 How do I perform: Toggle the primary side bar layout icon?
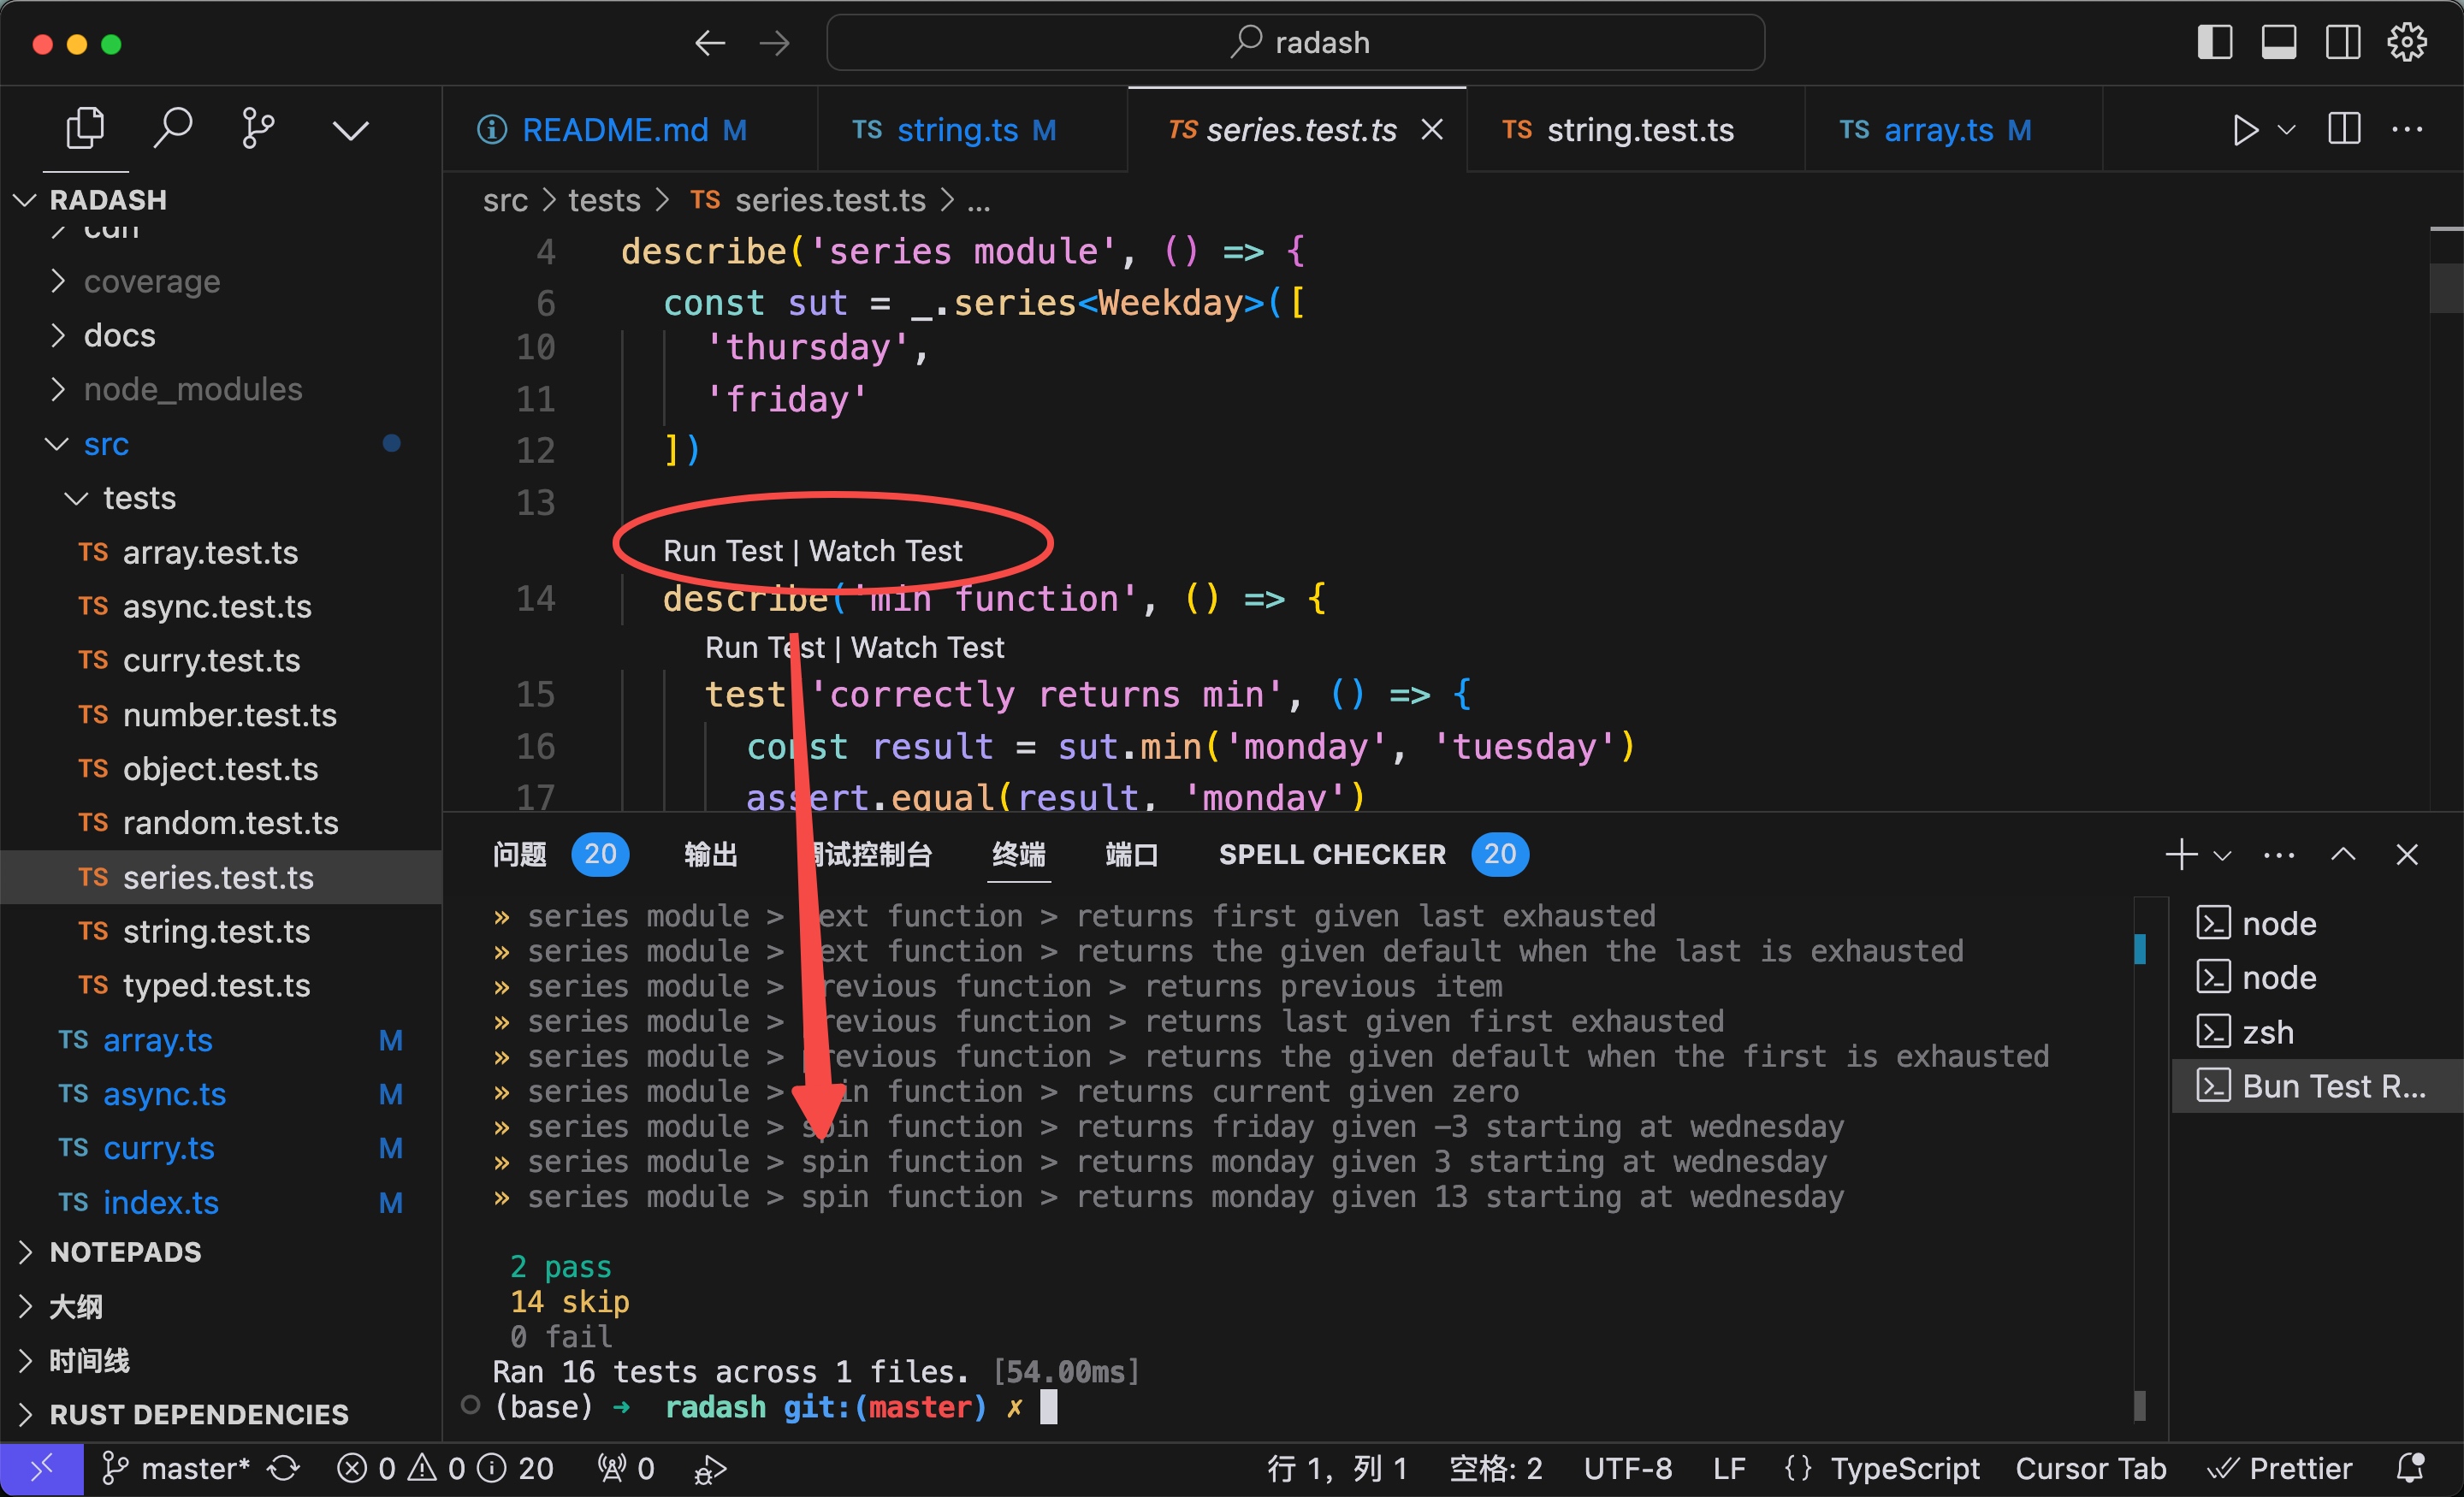click(x=2214, y=43)
